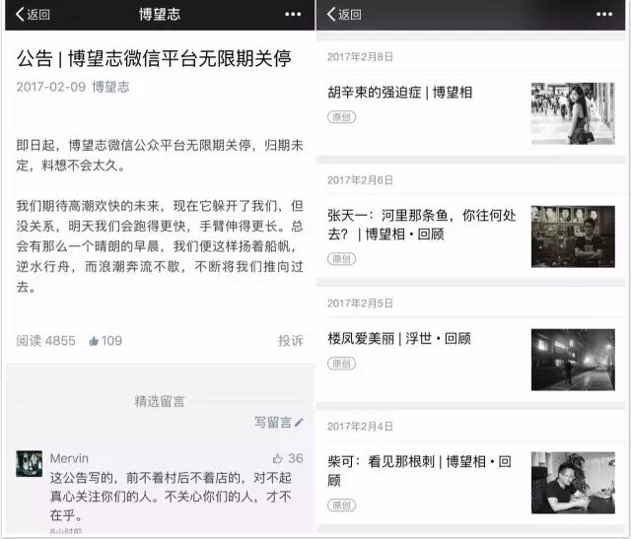Image resolution: width=631 pixels, height=539 pixels.
Task: Open the 博望志 account link under the title
Action: (x=110, y=87)
